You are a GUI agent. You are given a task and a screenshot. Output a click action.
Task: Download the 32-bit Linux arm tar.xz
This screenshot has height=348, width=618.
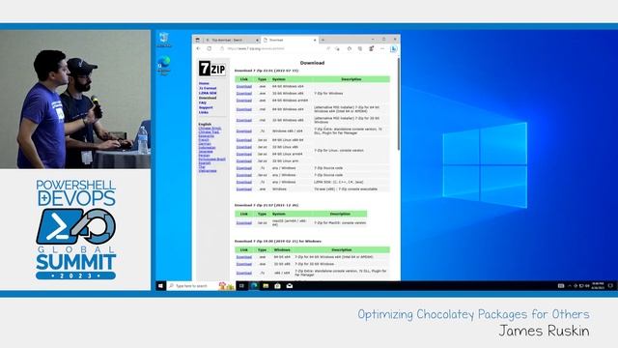[243, 161]
